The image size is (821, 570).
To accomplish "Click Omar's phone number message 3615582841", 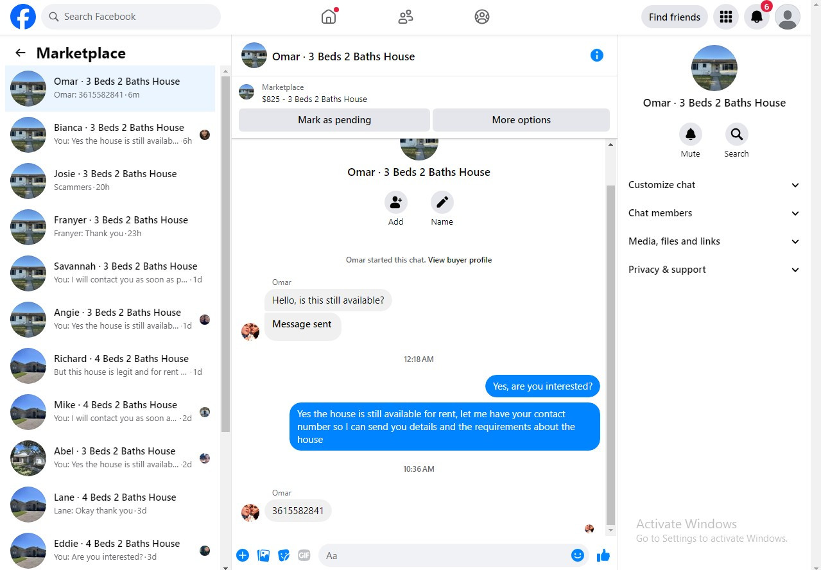I will tap(298, 511).
